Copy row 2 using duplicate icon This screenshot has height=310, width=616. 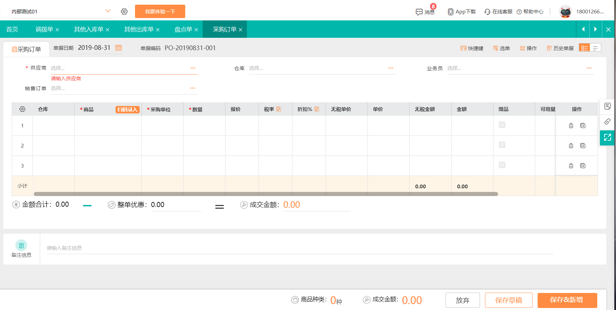[583, 146]
